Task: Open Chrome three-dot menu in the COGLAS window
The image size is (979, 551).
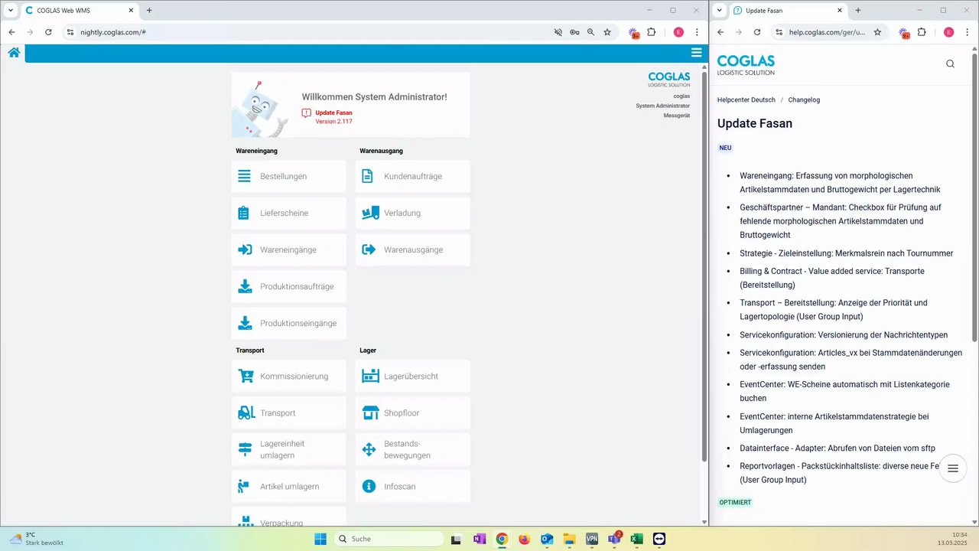Action: pos(697,32)
